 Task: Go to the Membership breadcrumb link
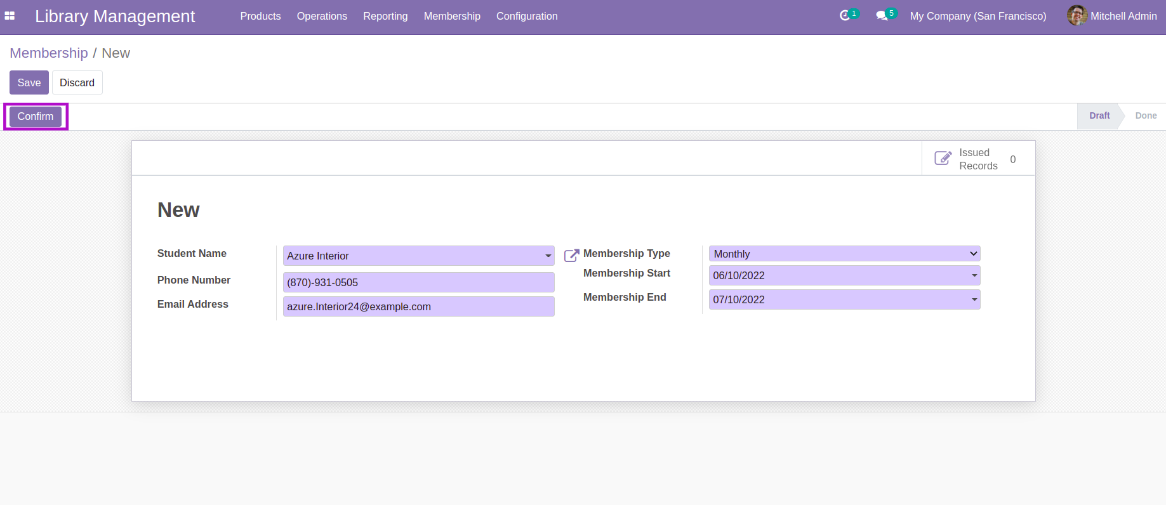coord(49,53)
